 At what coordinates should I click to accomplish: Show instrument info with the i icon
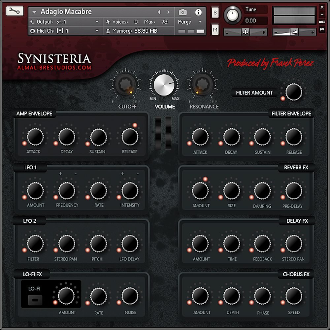pyautogui.click(x=198, y=12)
